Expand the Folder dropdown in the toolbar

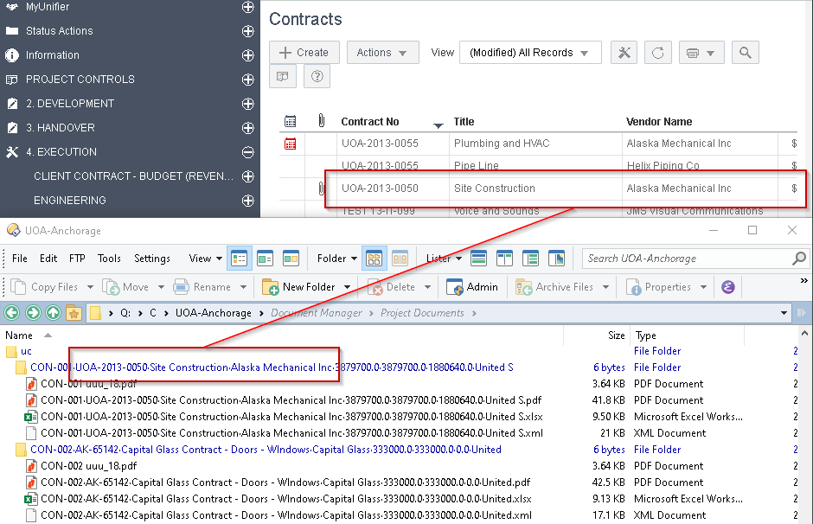tap(336, 258)
